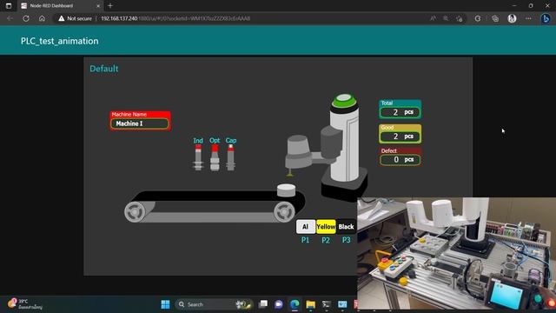Click the browser refresh-extension icon
This screenshot has height=313, width=556.
[x=478, y=18]
